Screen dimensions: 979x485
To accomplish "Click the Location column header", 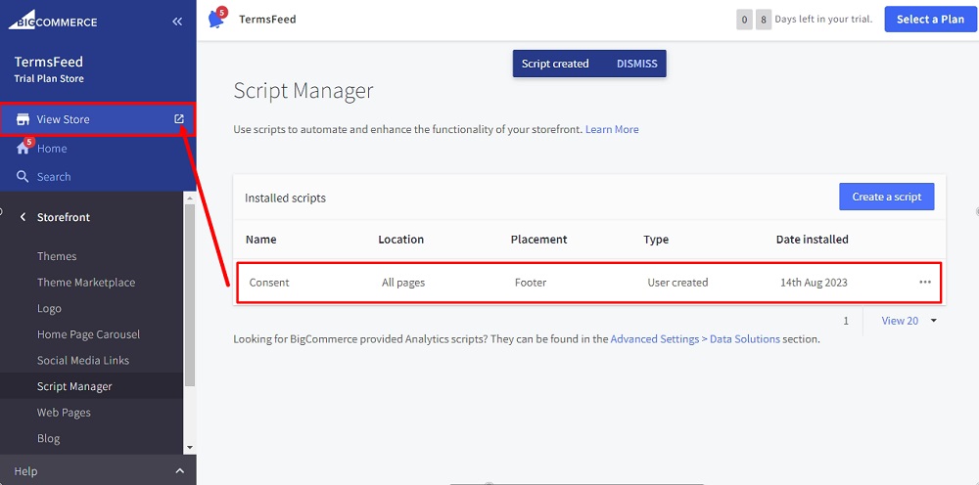I will [400, 240].
